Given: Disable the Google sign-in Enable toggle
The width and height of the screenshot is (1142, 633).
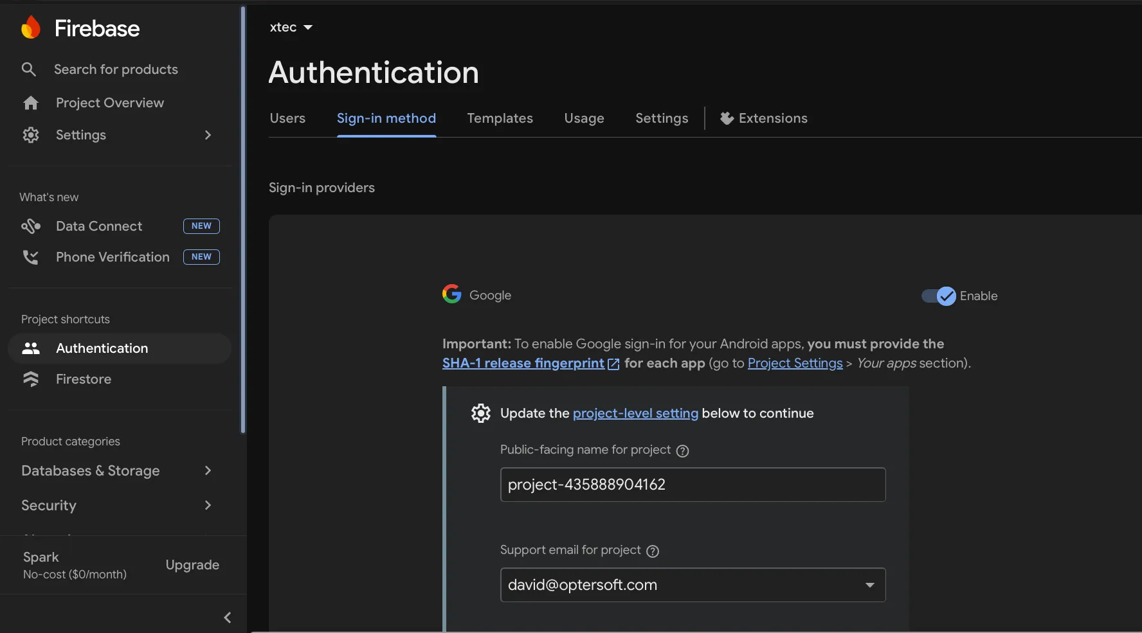Looking at the screenshot, I should 939,296.
